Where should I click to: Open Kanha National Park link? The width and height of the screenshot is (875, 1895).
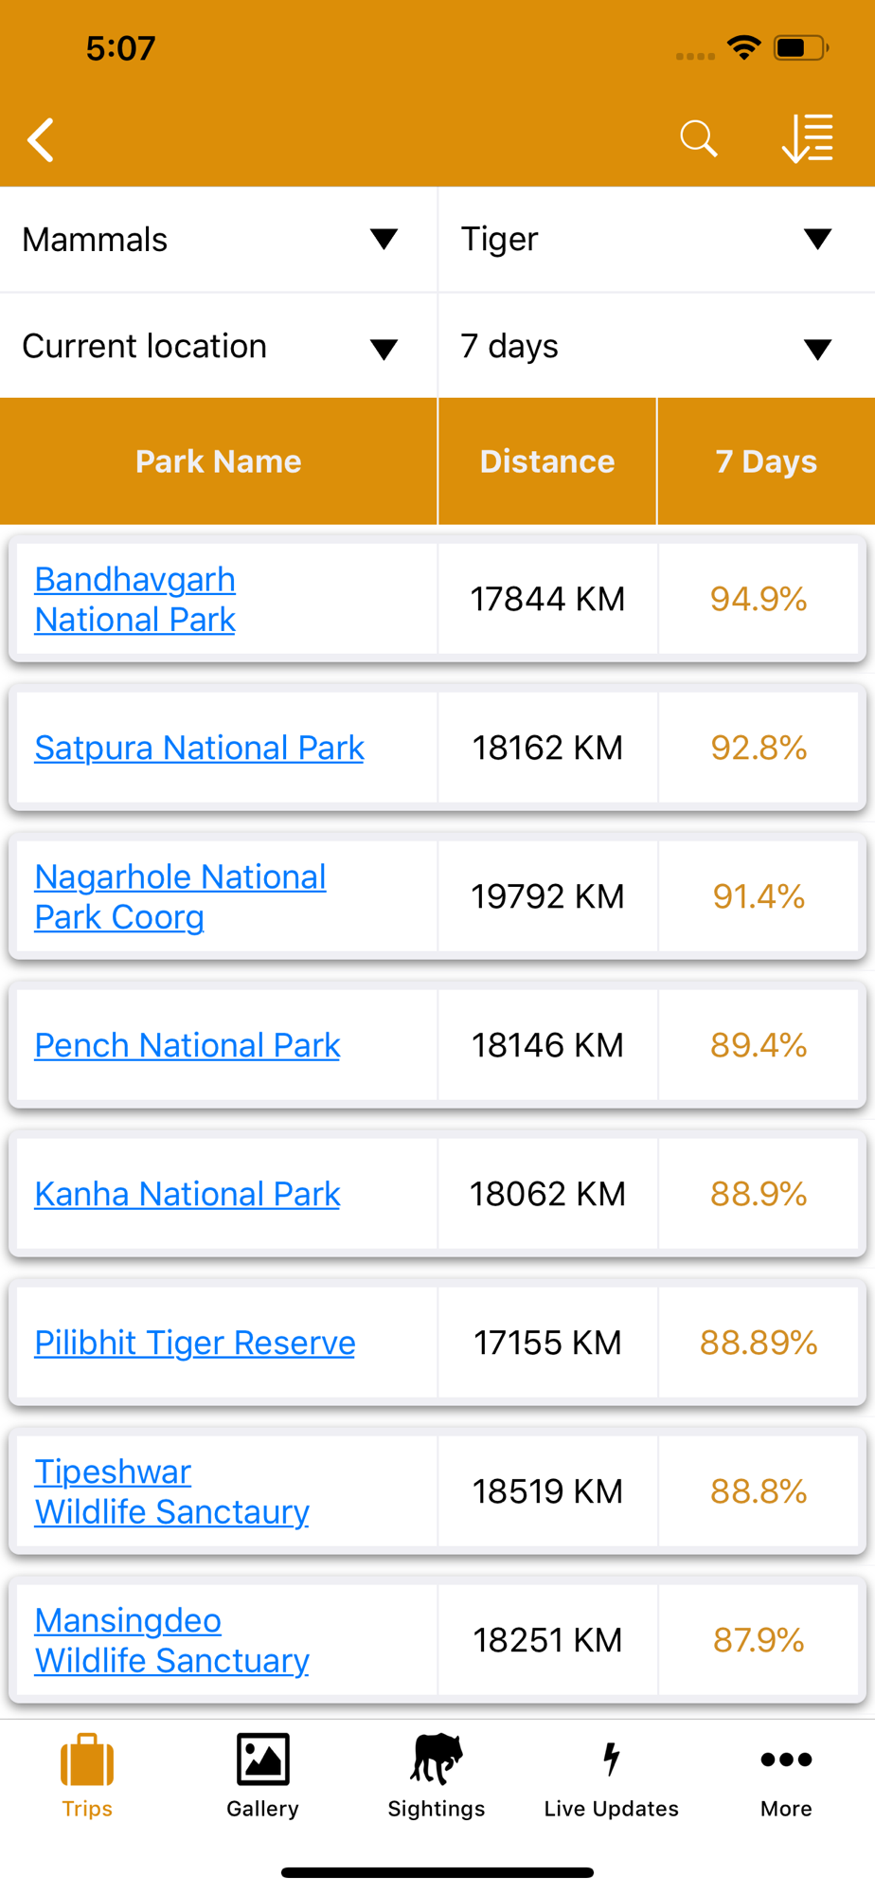[187, 1194]
